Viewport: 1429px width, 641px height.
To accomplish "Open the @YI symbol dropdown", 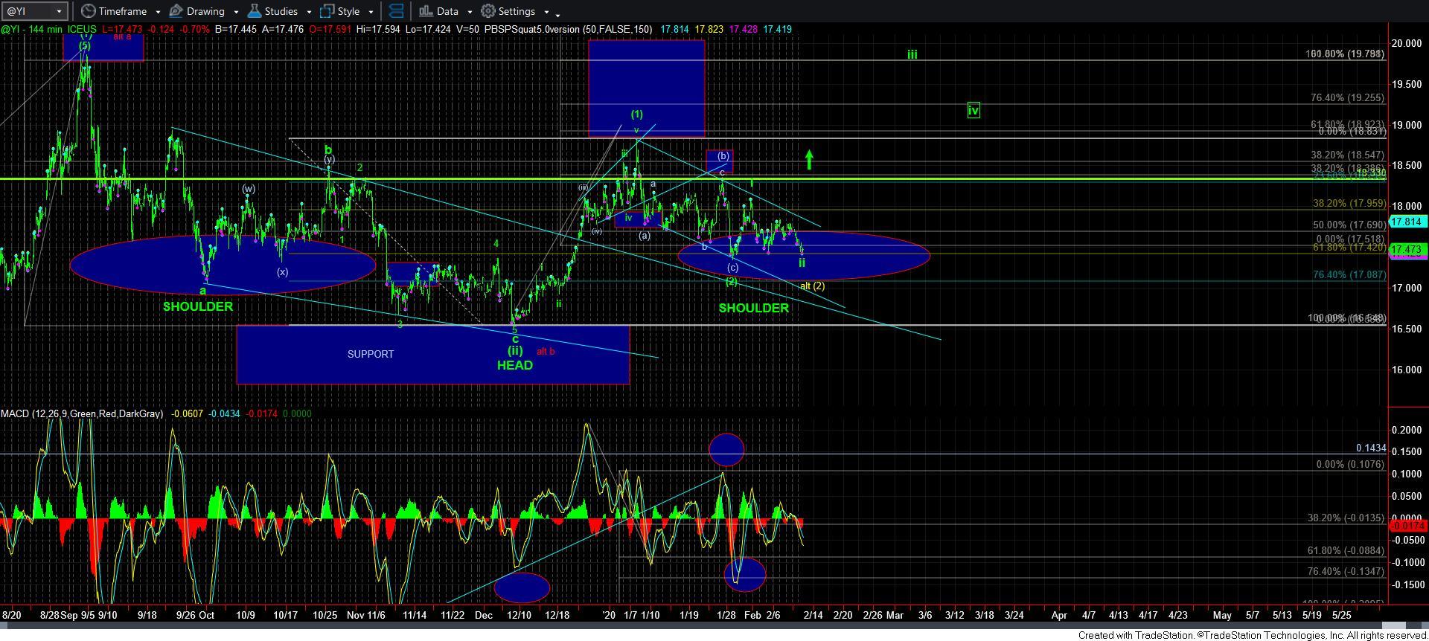I will coord(58,11).
